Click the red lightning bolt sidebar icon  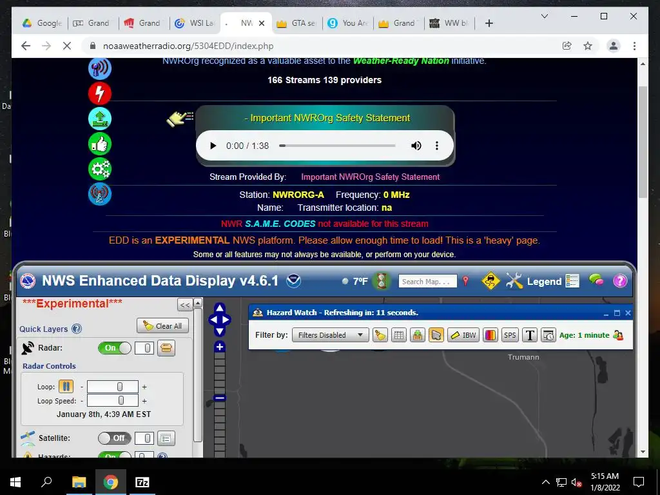point(100,93)
